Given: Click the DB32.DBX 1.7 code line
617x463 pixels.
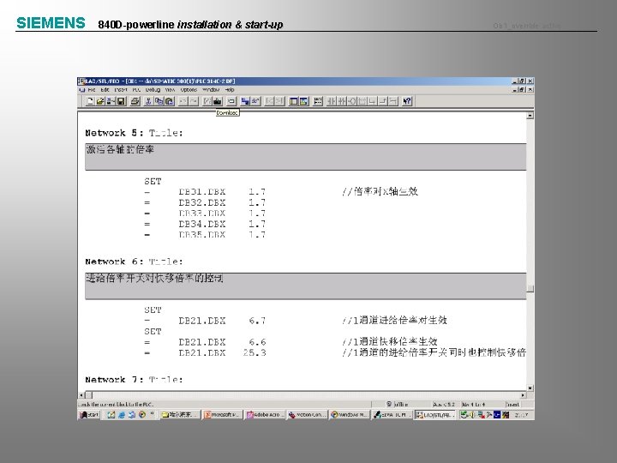Looking at the screenshot, I should point(205,202).
